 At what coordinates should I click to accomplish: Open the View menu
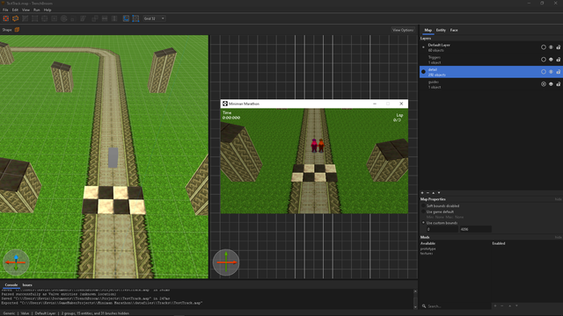[x=26, y=10]
